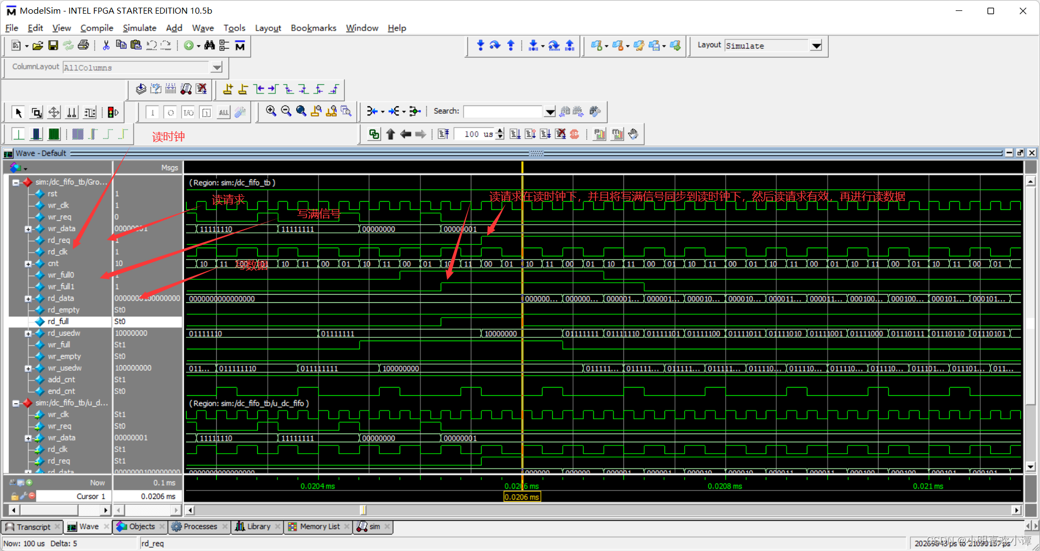Click the run length up stepper arrow

[x=500, y=131]
